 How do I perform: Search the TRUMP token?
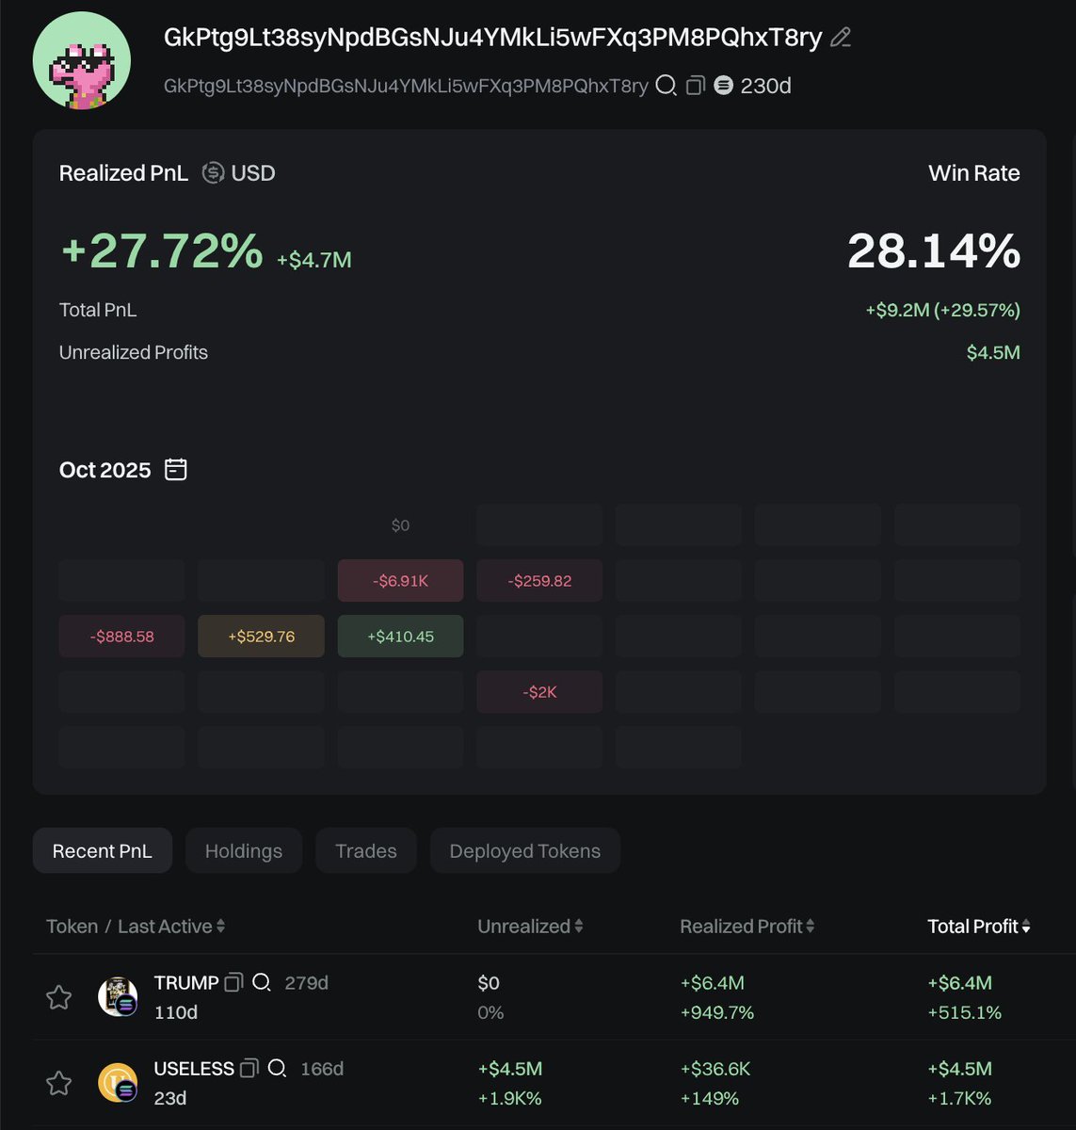click(x=262, y=982)
